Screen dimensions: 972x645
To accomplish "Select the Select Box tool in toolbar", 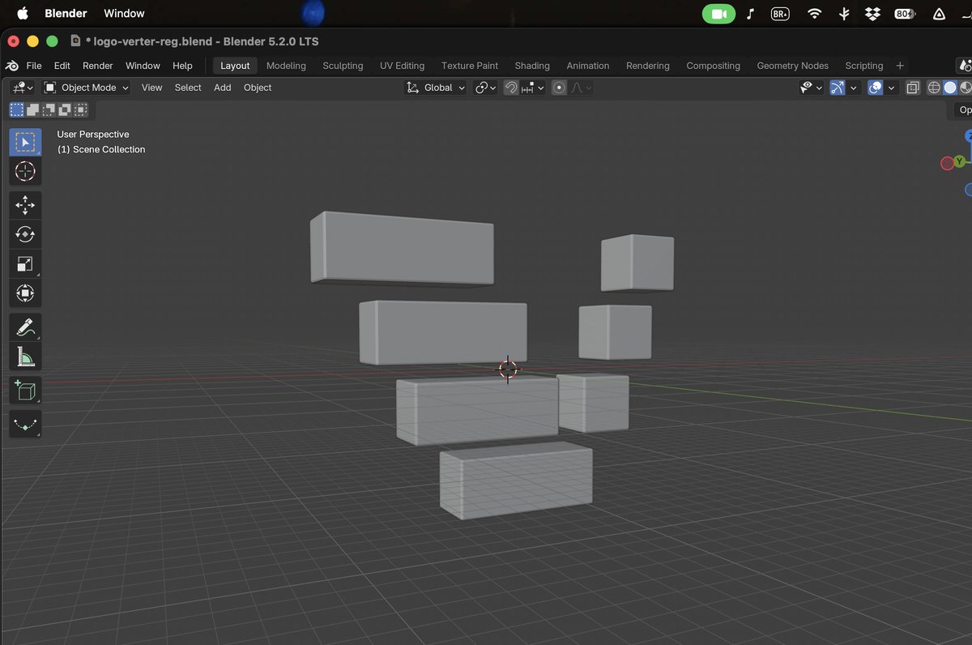I will [x=25, y=142].
